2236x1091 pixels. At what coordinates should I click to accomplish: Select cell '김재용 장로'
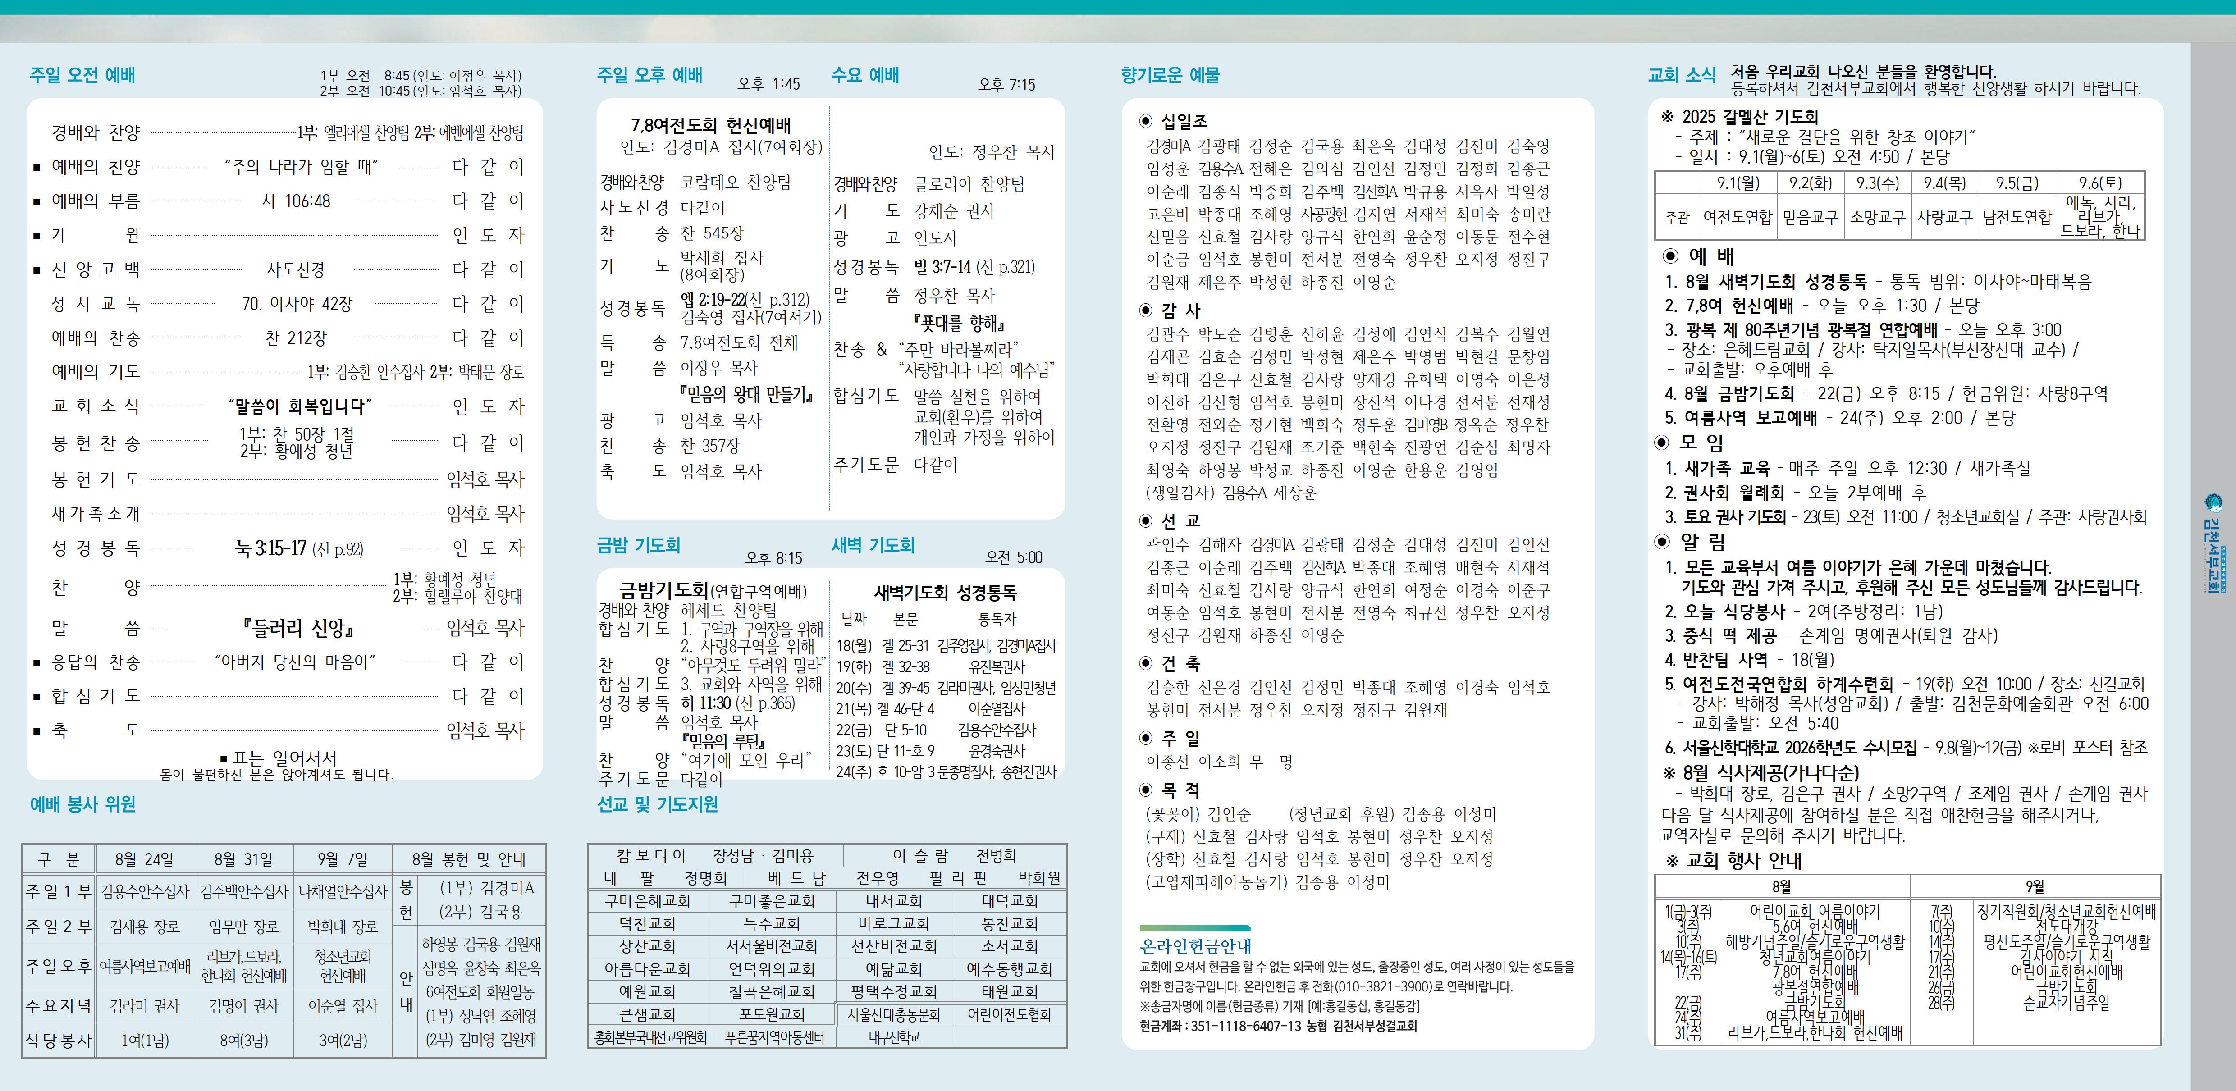coord(145,927)
